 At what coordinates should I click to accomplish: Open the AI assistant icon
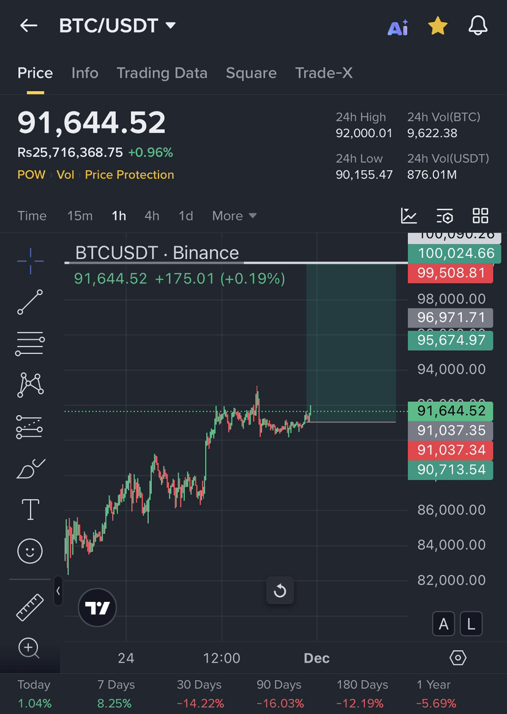tap(397, 28)
